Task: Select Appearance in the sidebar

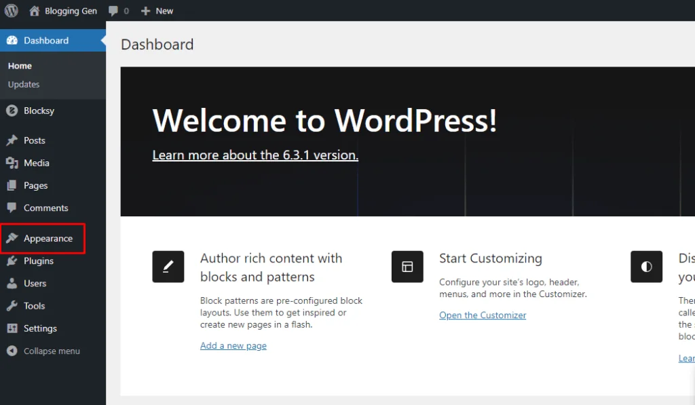Action: [x=53, y=238]
